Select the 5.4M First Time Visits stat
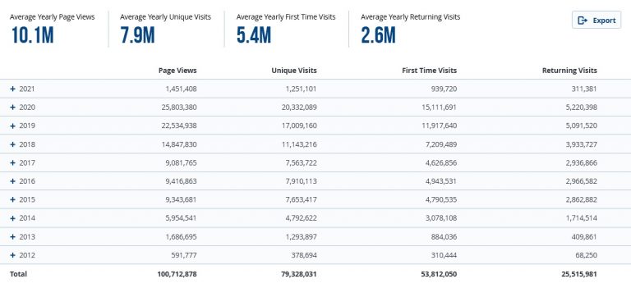 click(254, 35)
